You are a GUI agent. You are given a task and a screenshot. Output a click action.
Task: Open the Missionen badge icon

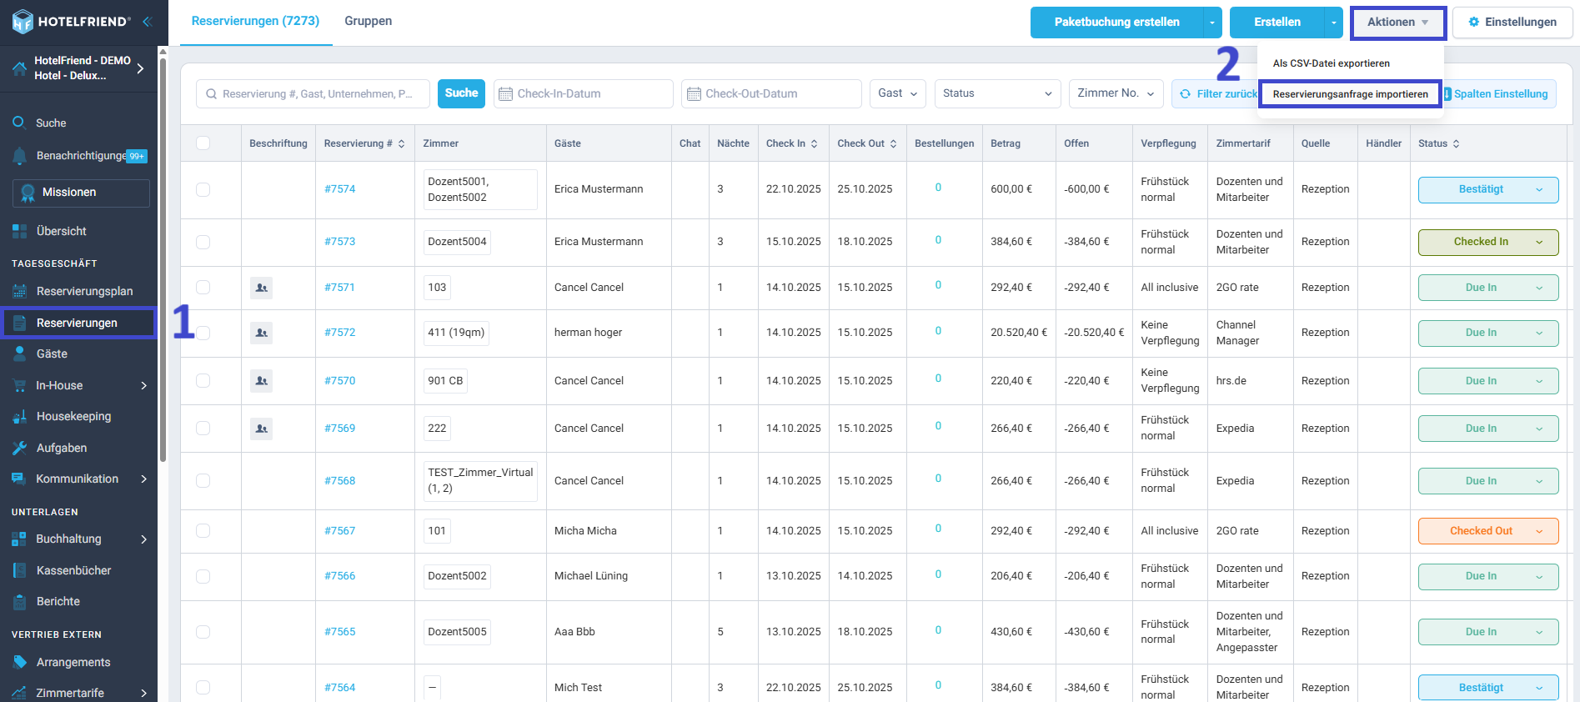point(28,193)
